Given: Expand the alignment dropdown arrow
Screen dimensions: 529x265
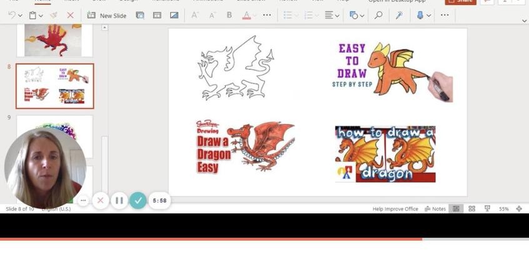Looking at the screenshot, I should coord(336,16).
